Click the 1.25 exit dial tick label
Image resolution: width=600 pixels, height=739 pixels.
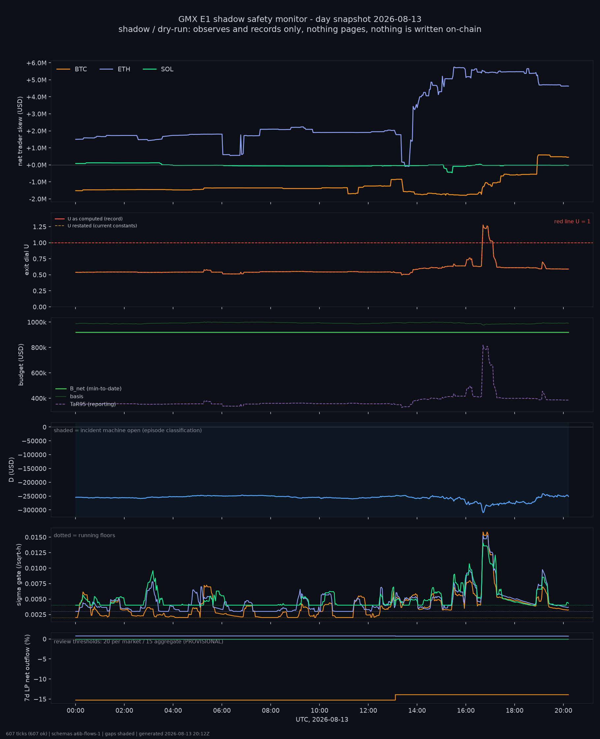coord(40,227)
